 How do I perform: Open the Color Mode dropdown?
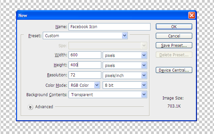84,85
